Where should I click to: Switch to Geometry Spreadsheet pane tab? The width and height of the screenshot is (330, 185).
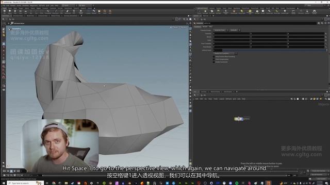(71, 16)
